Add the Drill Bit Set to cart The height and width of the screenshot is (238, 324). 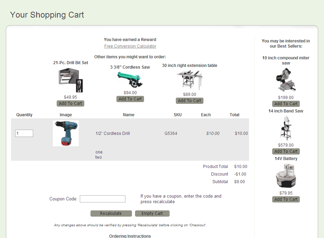pyautogui.click(x=70, y=103)
